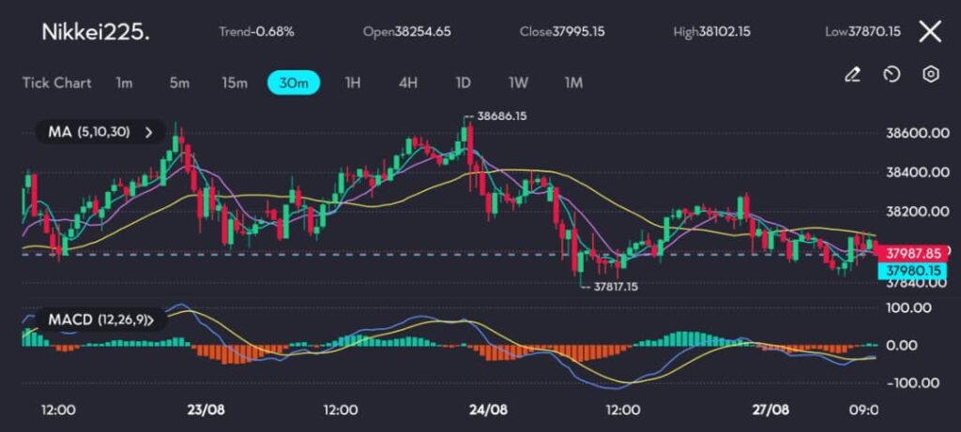
Task: Click the 38686.15 high price marker
Action: point(501,116)
